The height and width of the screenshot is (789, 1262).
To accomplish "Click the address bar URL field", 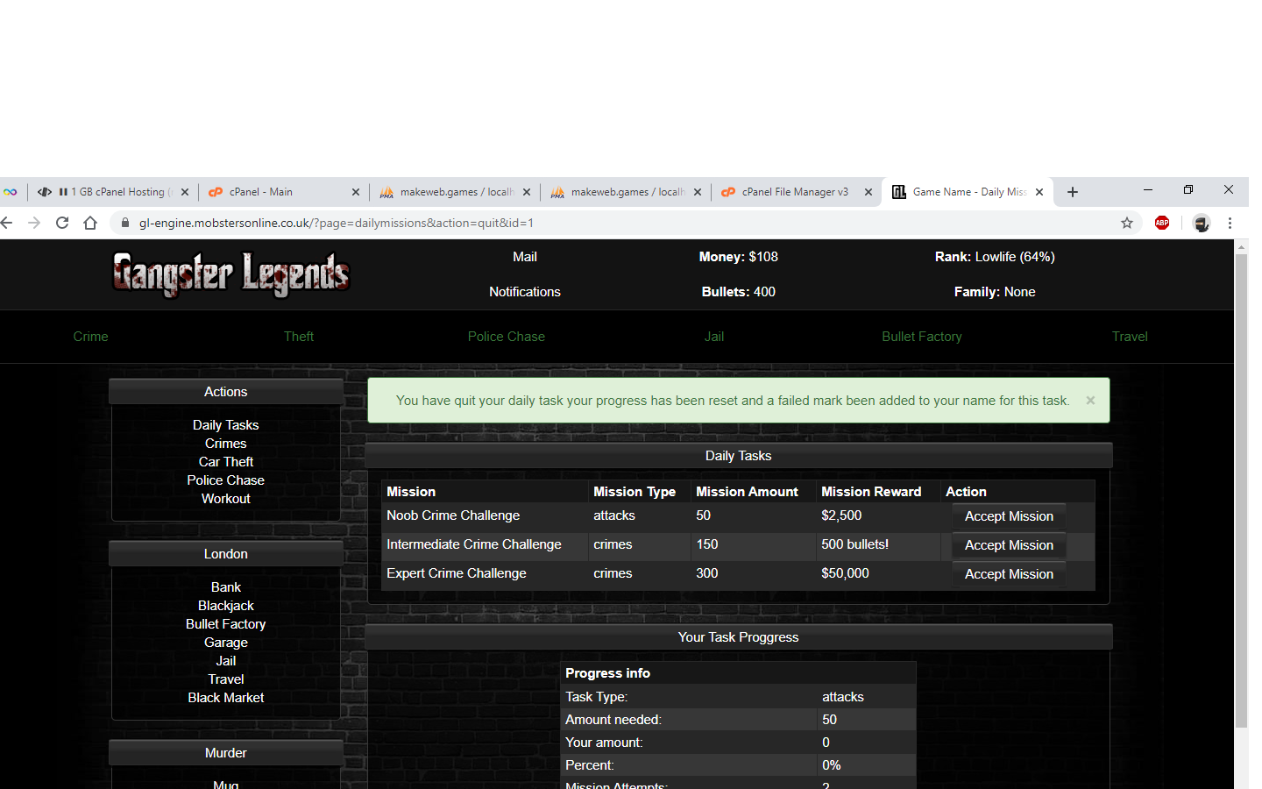I will (x=613, y=223).
